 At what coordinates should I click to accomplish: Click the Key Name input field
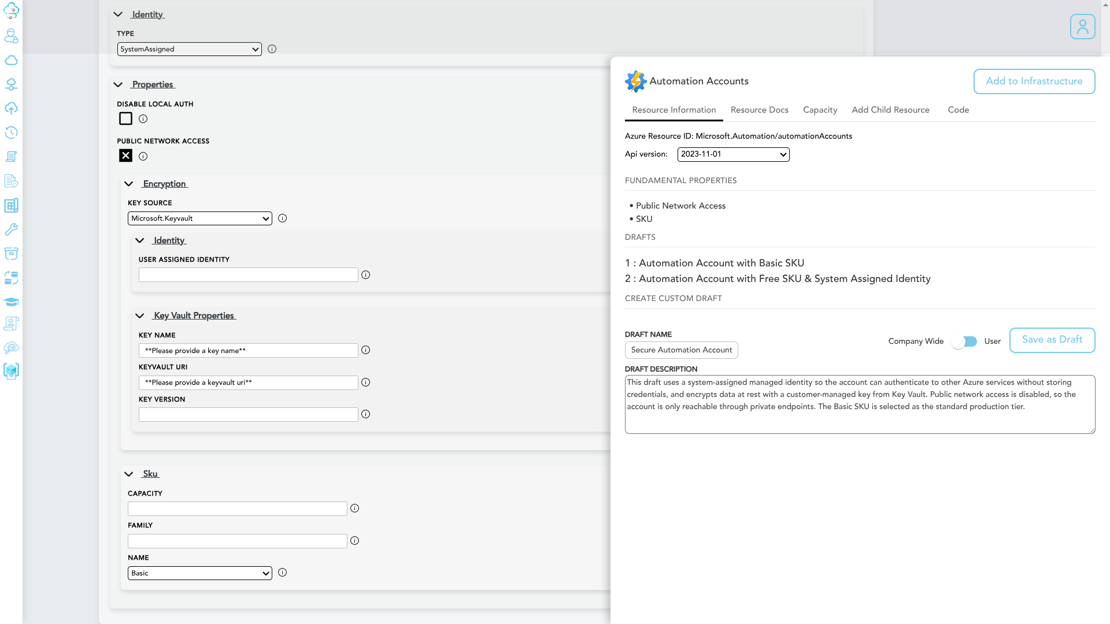(x=248, y=351)
